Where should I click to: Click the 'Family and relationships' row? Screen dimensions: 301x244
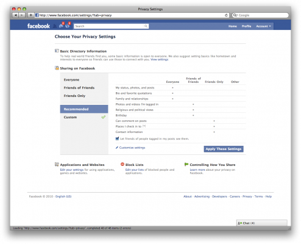[x=180, y=99]
